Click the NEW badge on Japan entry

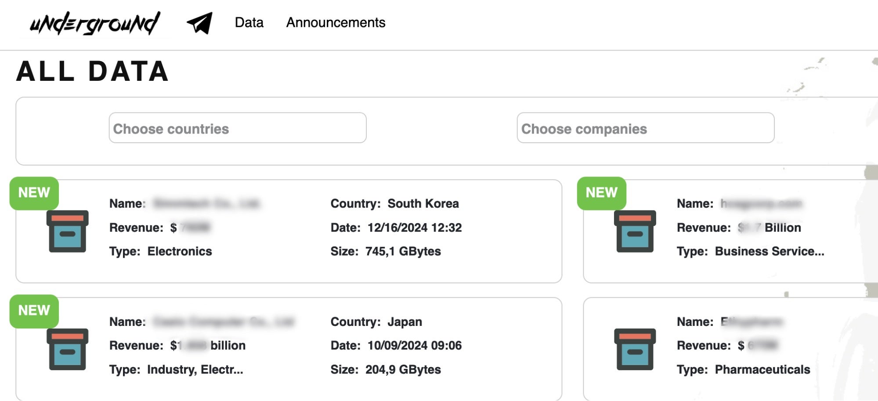34,311
